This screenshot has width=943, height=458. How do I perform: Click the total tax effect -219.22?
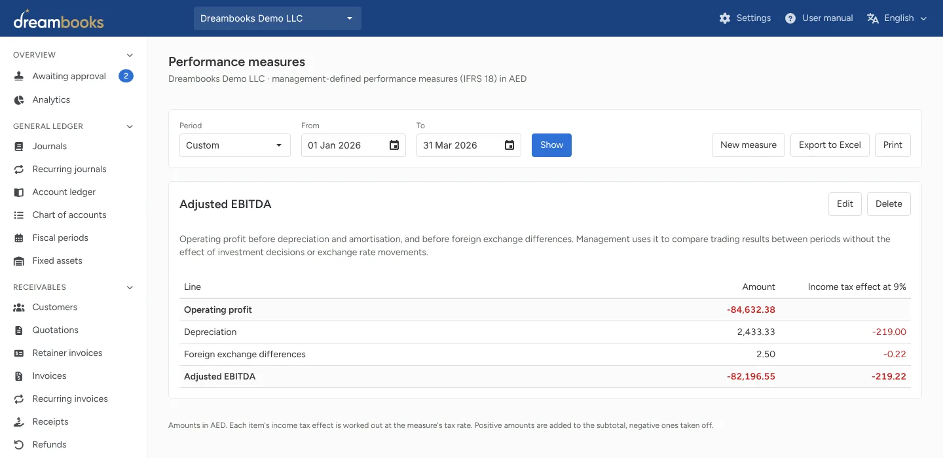coord(889,377)
